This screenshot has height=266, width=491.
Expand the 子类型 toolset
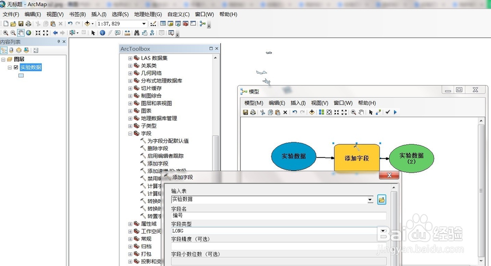point(130,126)
